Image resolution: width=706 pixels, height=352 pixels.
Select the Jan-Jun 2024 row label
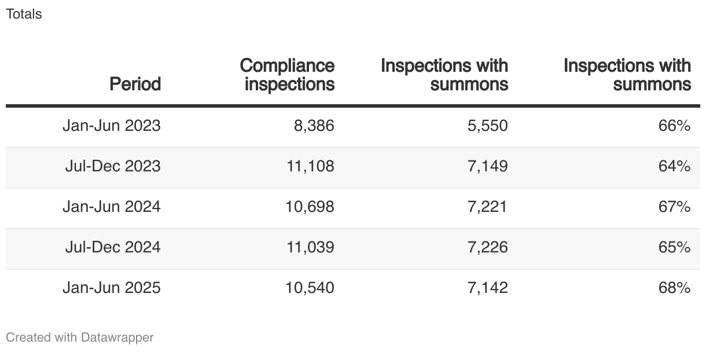[x=112, y=207]
